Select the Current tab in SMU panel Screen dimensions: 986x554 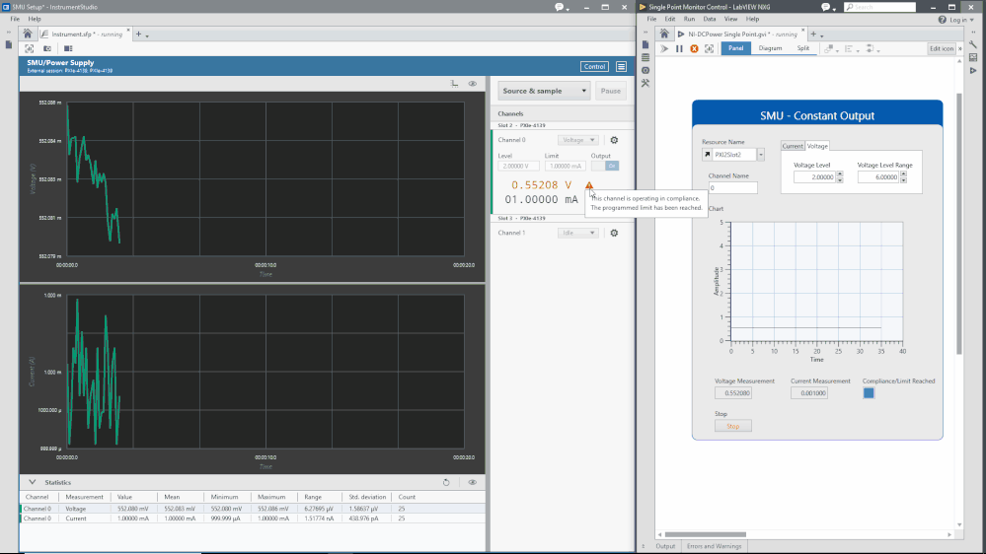[792, 146]
